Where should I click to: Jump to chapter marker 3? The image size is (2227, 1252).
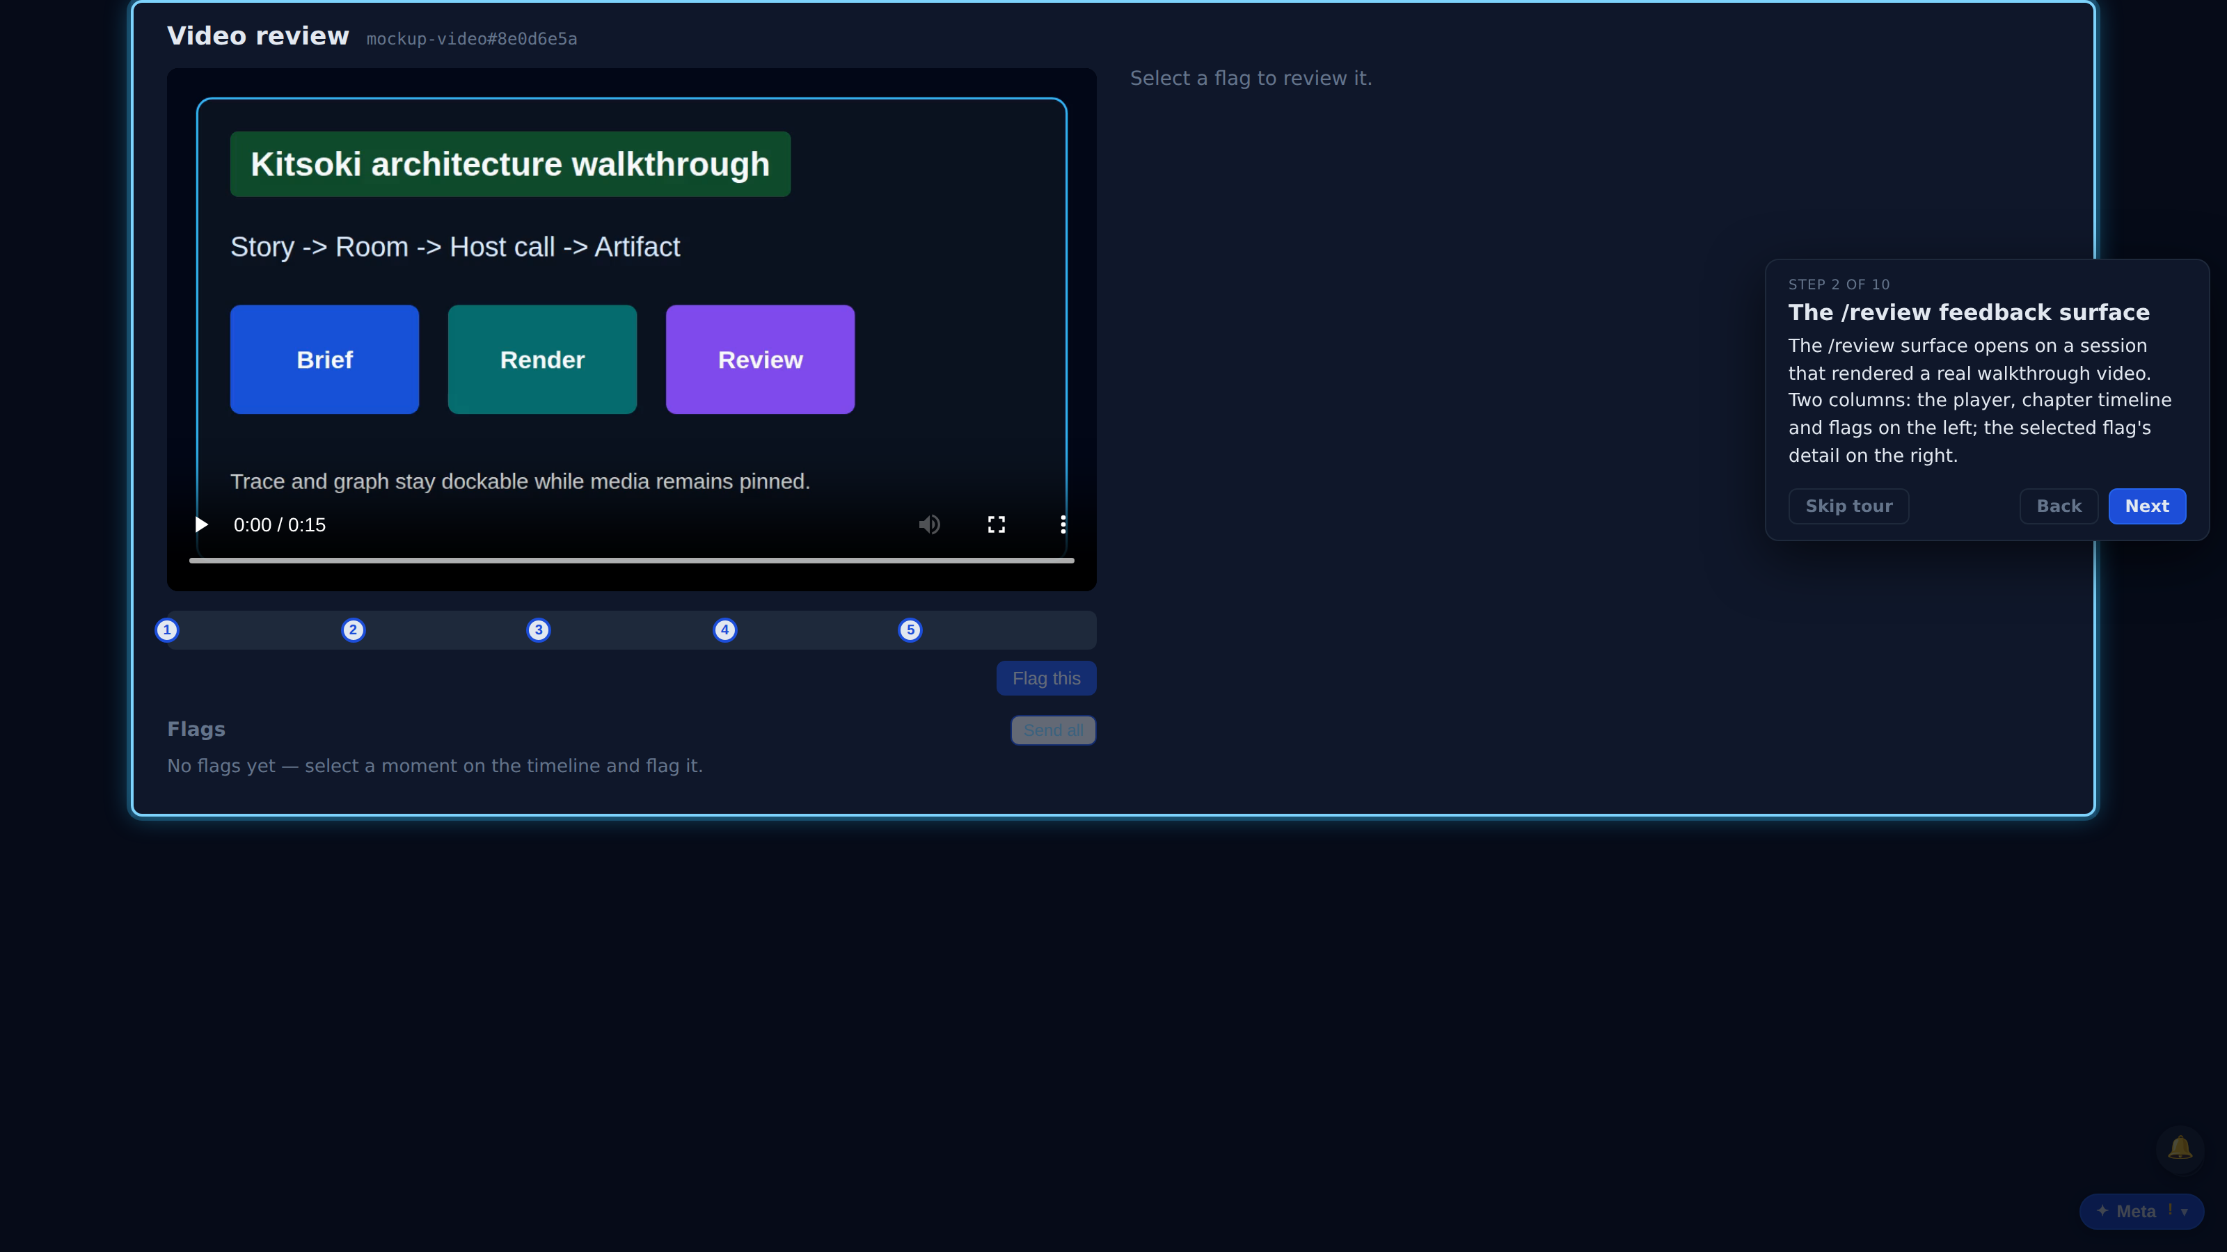pyautogui.click(x=539, y=630)
